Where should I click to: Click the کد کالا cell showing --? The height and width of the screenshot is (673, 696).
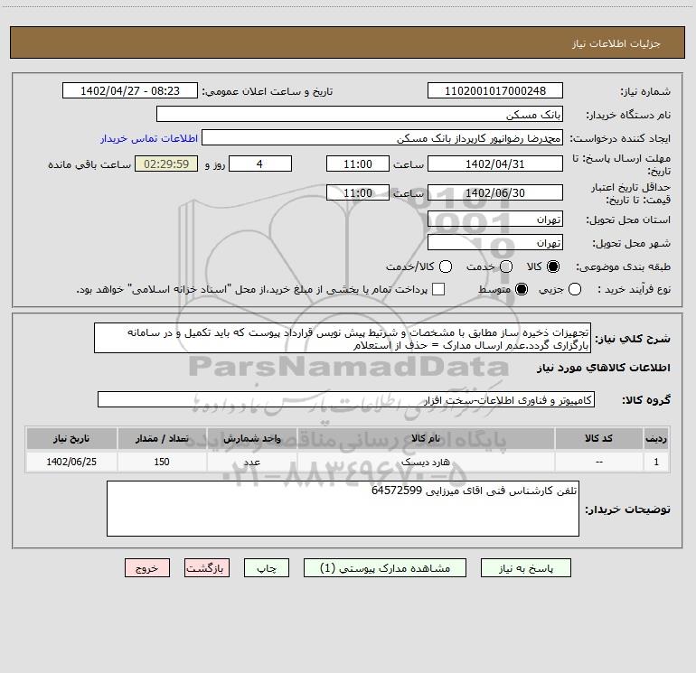[x=598, y=462]
